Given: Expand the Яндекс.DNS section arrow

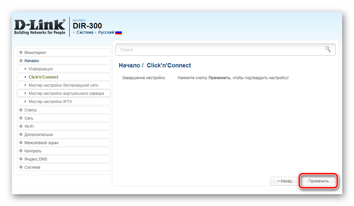Looking at the screenshot, I should (21, 159).
